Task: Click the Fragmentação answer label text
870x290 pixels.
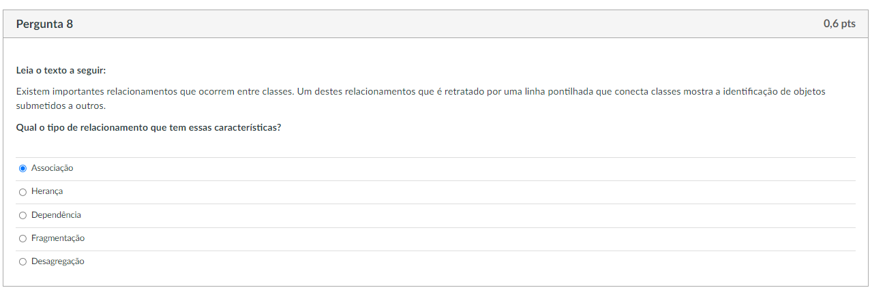Action: point(58,238)
